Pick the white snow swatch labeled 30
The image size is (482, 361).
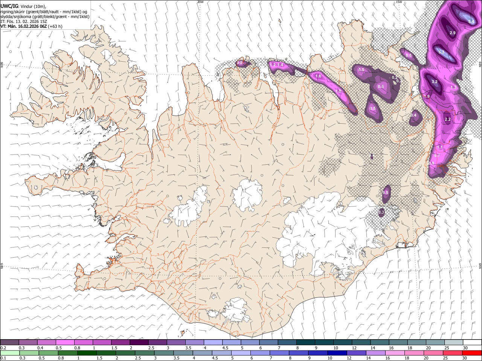pos(471,343)
